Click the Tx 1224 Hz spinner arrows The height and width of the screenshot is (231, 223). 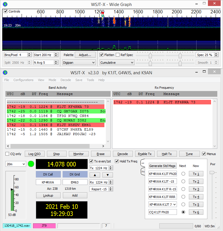coord(111,168)
